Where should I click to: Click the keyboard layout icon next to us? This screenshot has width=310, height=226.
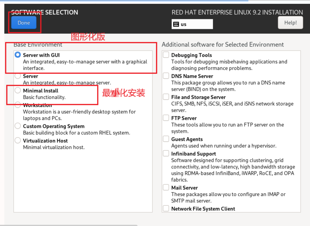[x=176, y=24]
